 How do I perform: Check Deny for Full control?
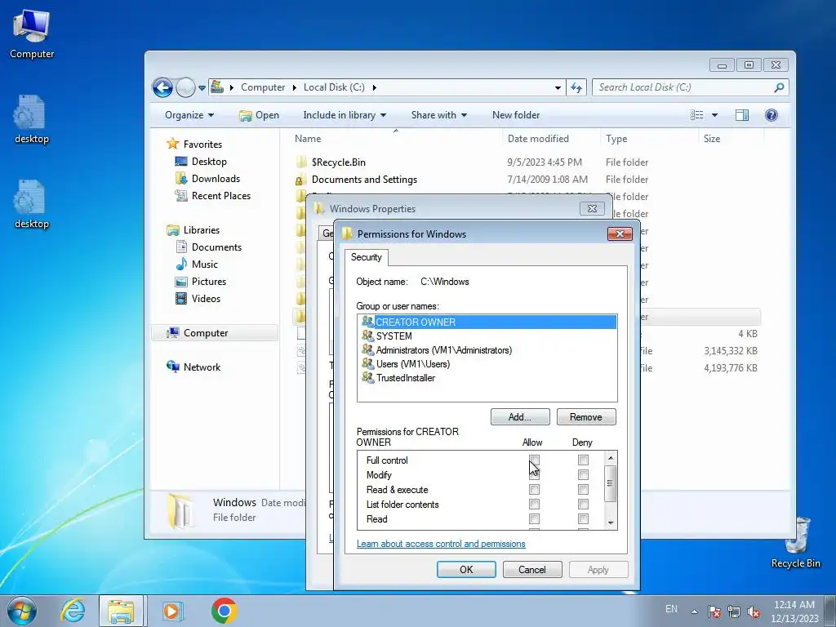pos(583,460)
